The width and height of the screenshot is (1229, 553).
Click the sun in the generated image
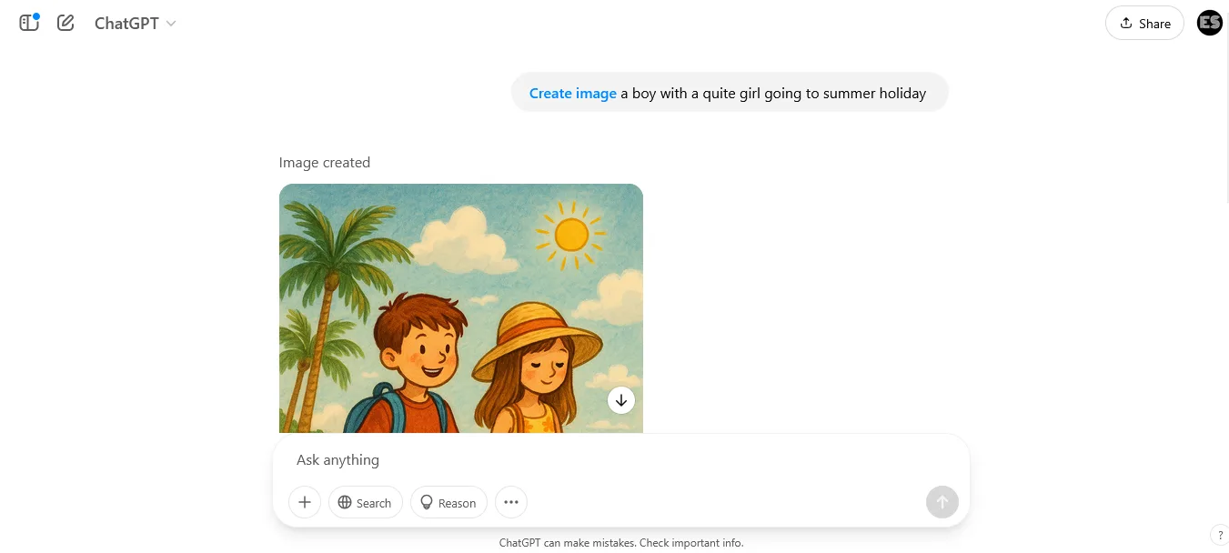[571, 235]
